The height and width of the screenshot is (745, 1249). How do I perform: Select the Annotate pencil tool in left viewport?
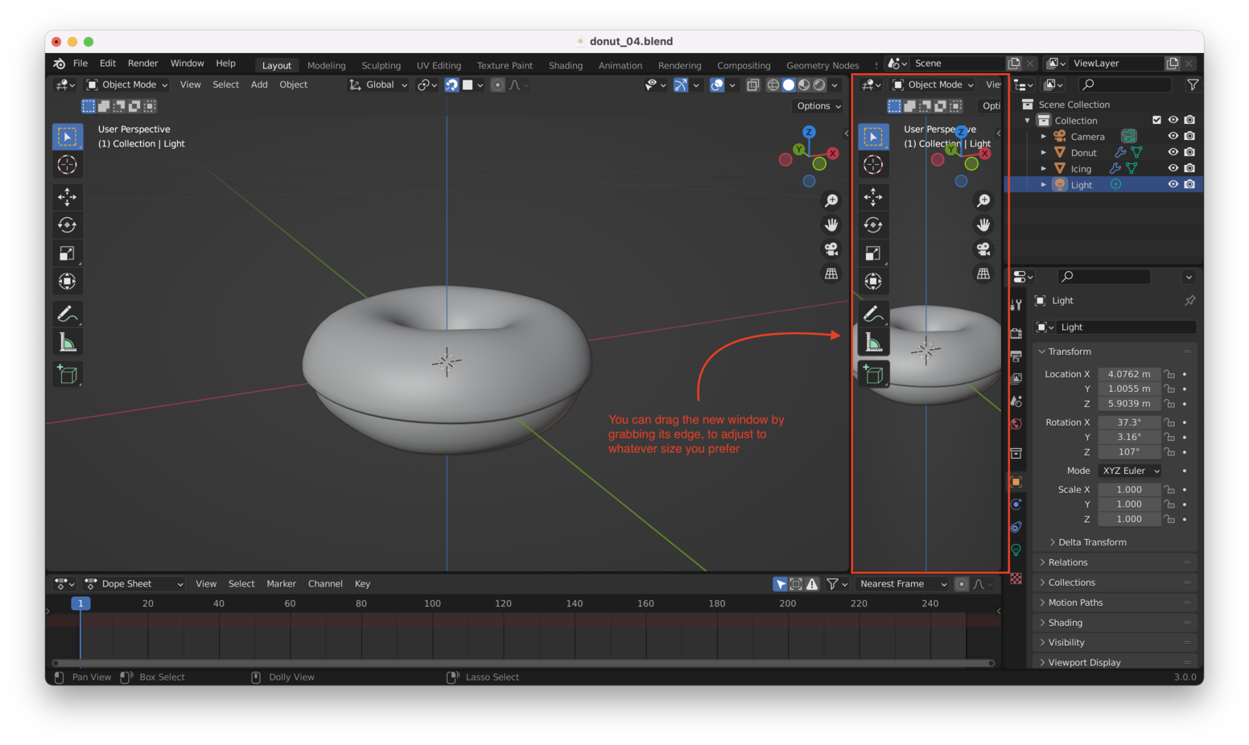(68, 314)
